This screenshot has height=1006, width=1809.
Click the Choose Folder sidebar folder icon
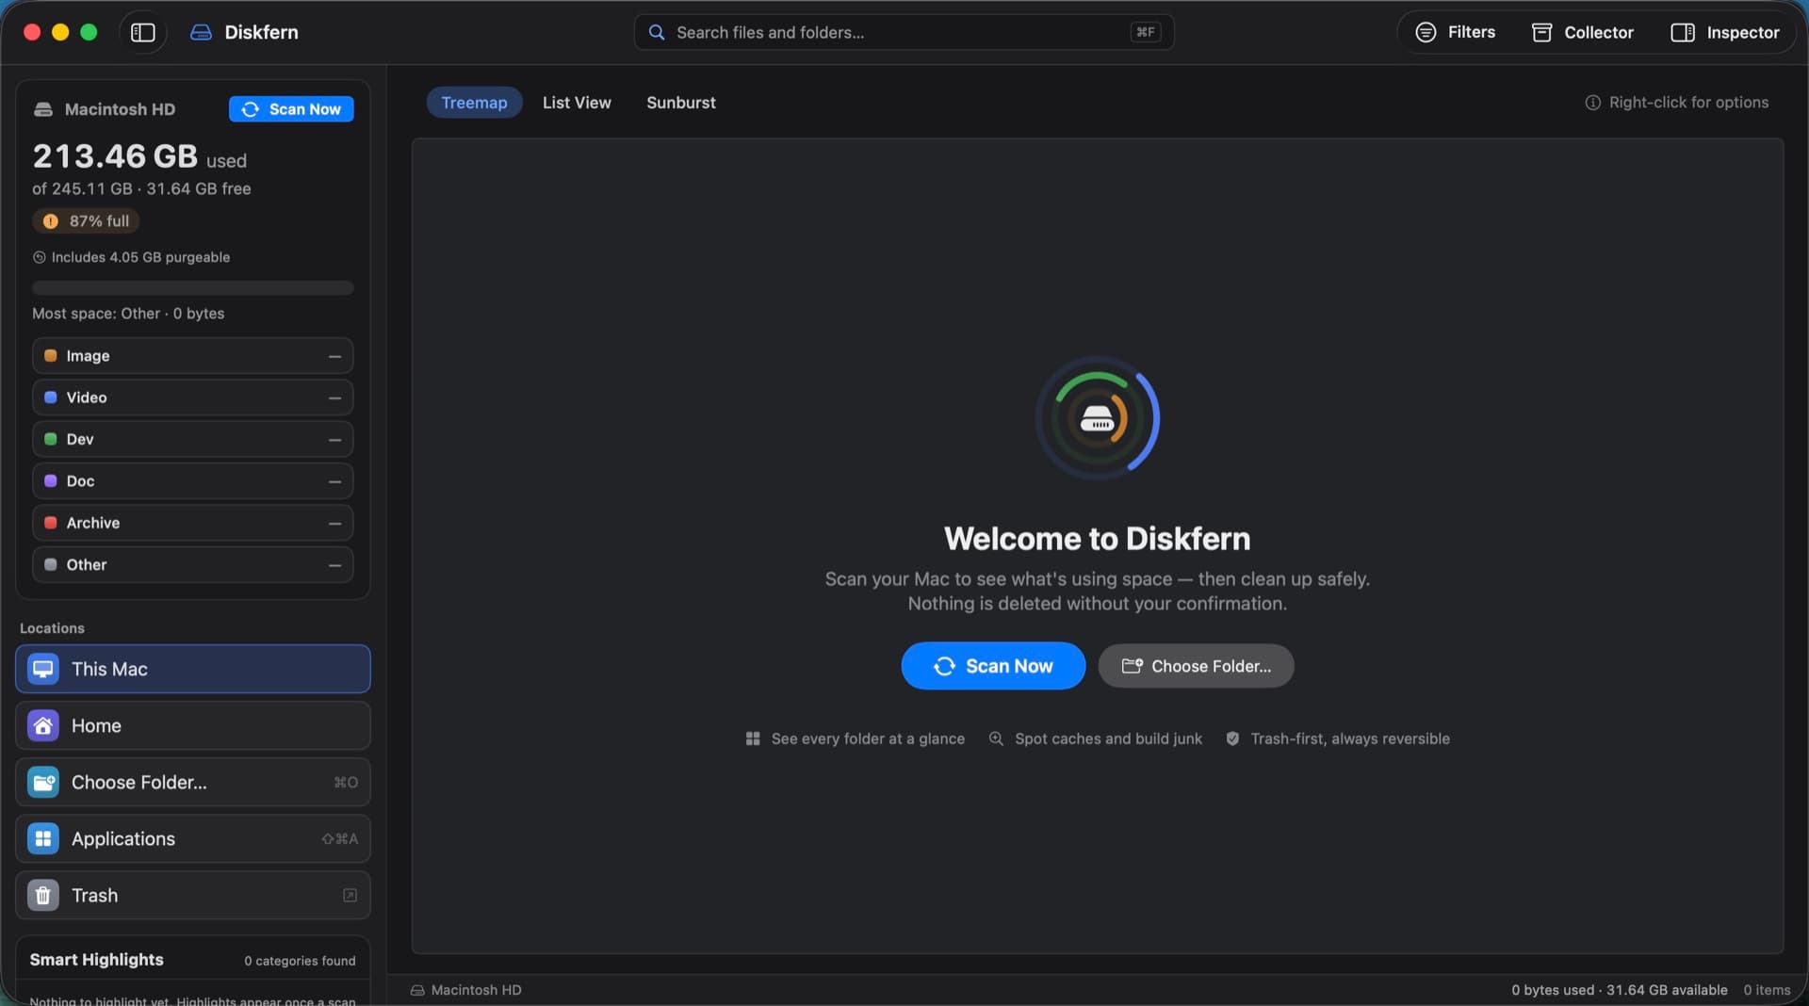click(x=43, y=782)
